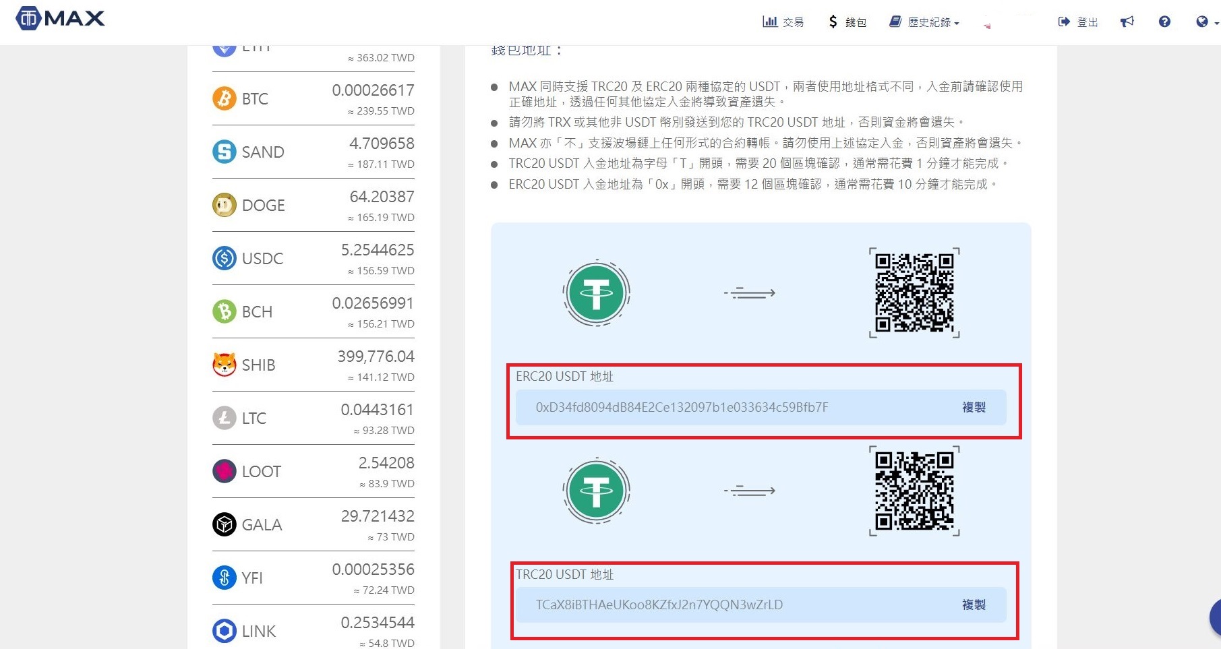The image size is (1221, 649).
Task: Click BTC balance 0.00026617
Action: click(373, 90)
